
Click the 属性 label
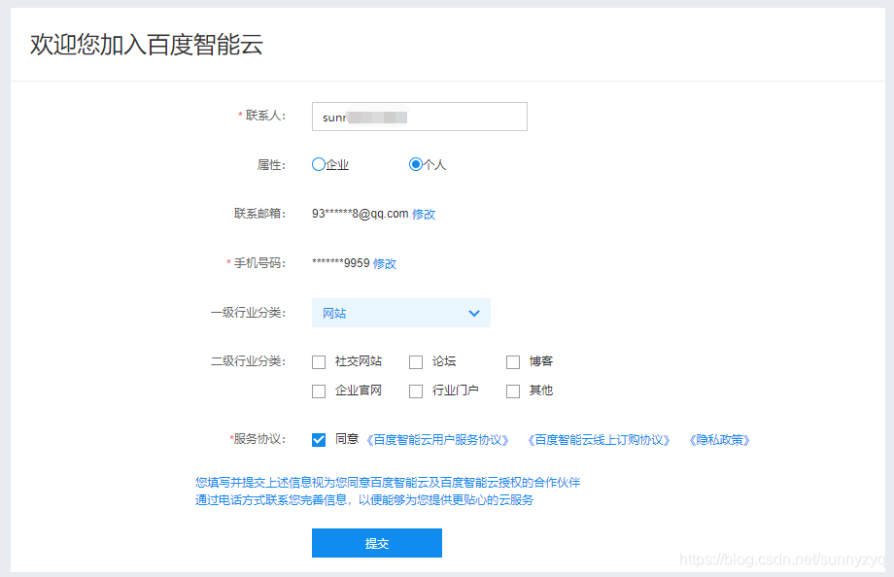pyautogui.click(x=271, y=165)
